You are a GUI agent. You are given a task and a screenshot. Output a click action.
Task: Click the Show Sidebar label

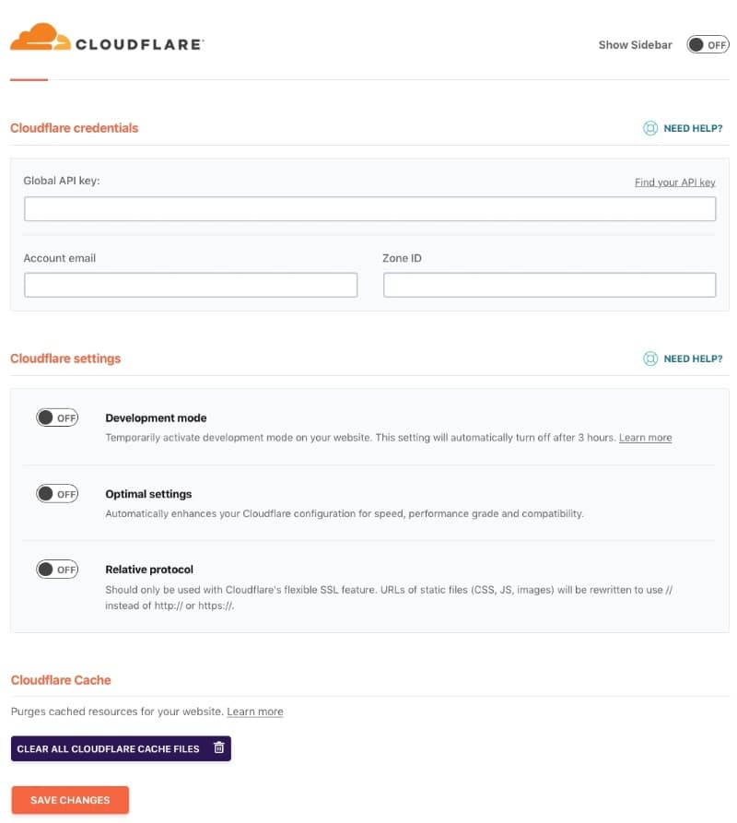coord(635,43)
